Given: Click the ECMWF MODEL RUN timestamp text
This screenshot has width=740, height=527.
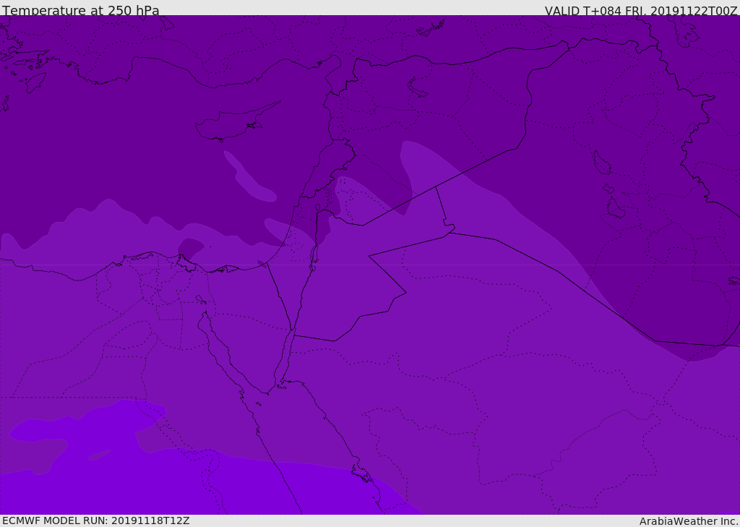Looking at the screenshot, I should 96,520.
